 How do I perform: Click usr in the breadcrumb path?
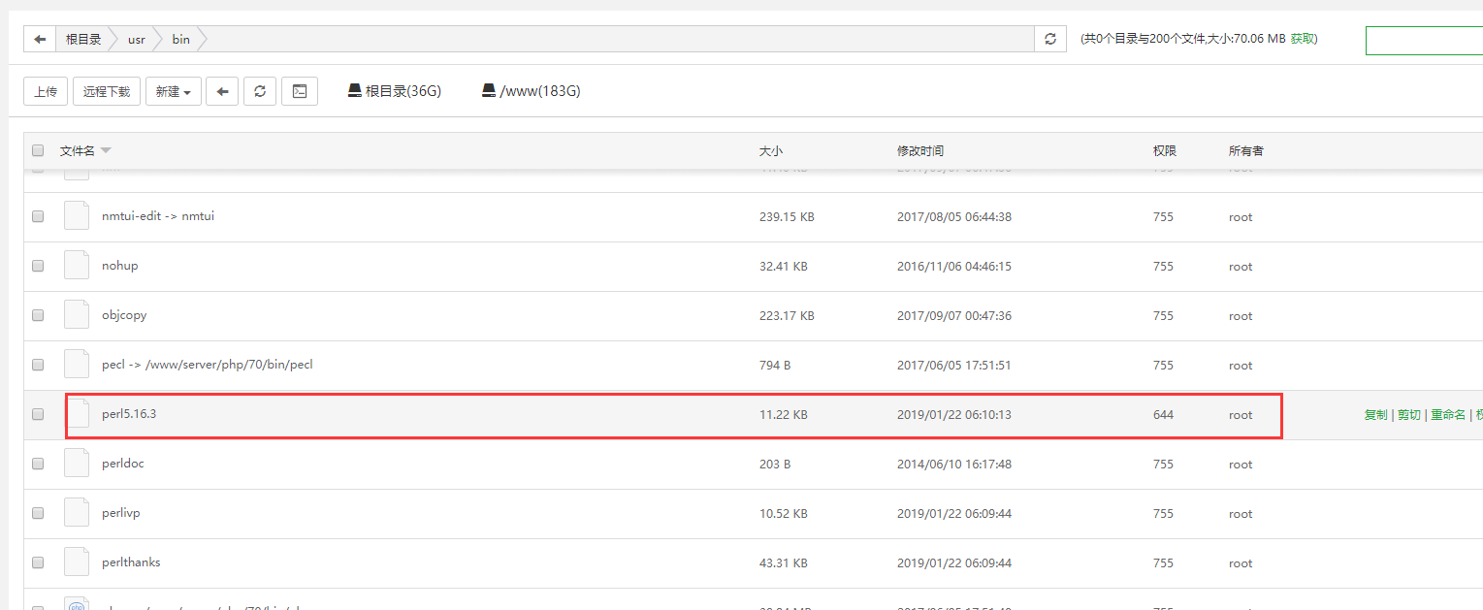(136, 39)
